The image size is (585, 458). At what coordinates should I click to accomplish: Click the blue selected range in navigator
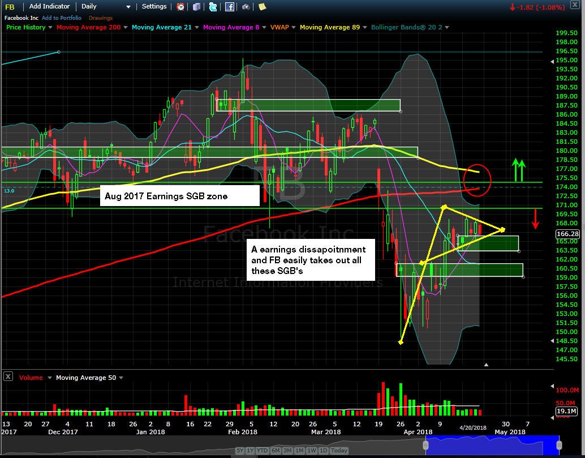click(492, 445)
